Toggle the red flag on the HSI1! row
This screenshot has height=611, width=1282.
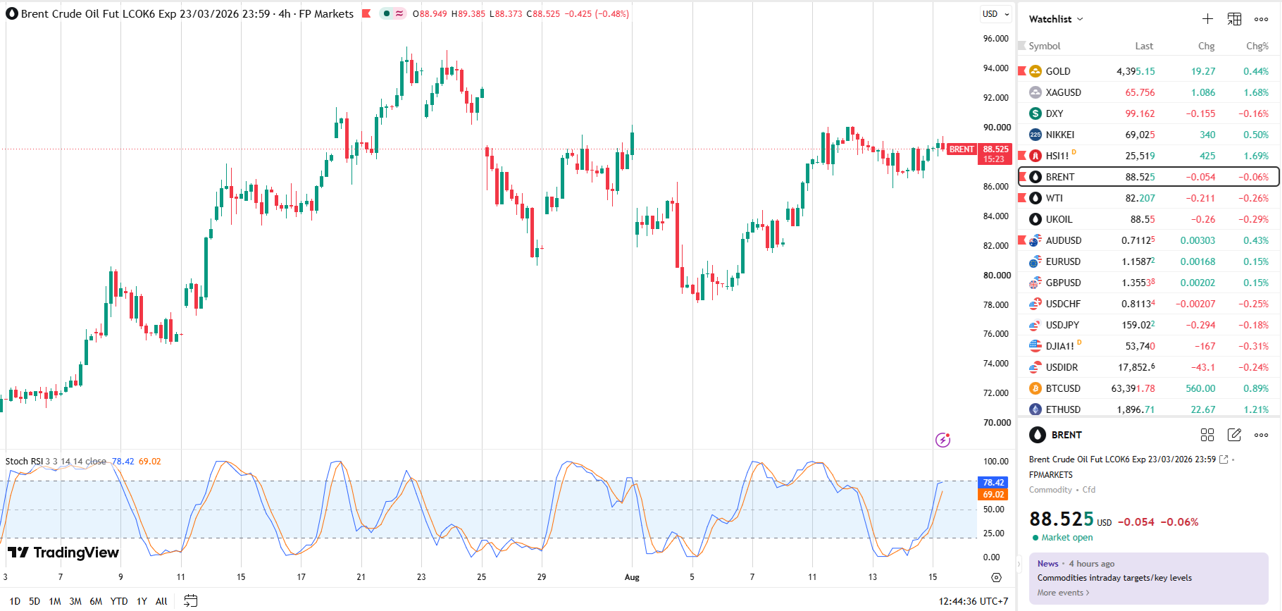click(1022, 156)
